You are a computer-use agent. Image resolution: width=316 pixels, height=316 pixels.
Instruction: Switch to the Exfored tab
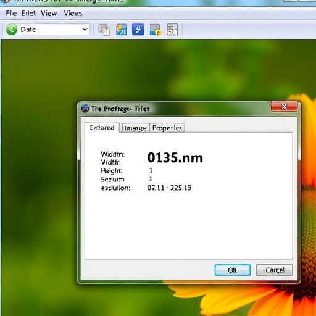(x=102, y=128)
